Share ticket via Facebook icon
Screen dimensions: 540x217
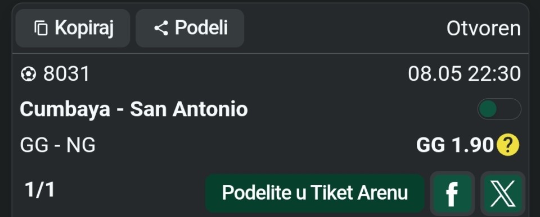click(x=452, y=193)
